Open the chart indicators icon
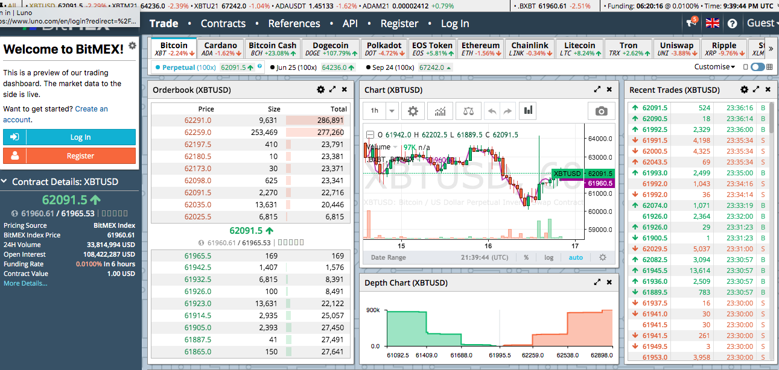779x370 pixels. 440,111
